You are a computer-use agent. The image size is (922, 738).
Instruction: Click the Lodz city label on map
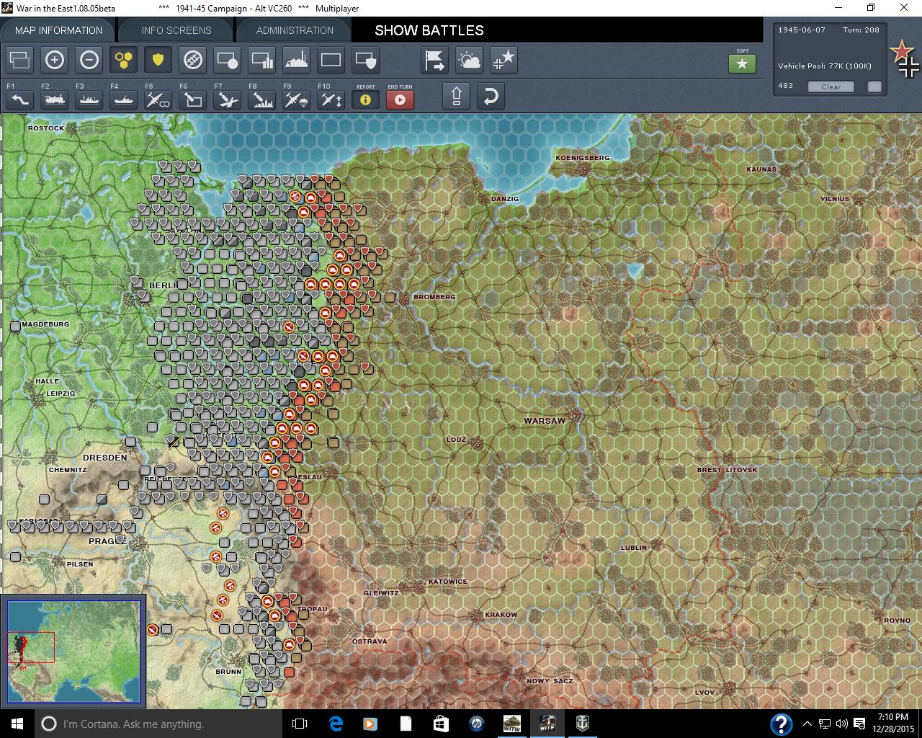tap(456, 440)
